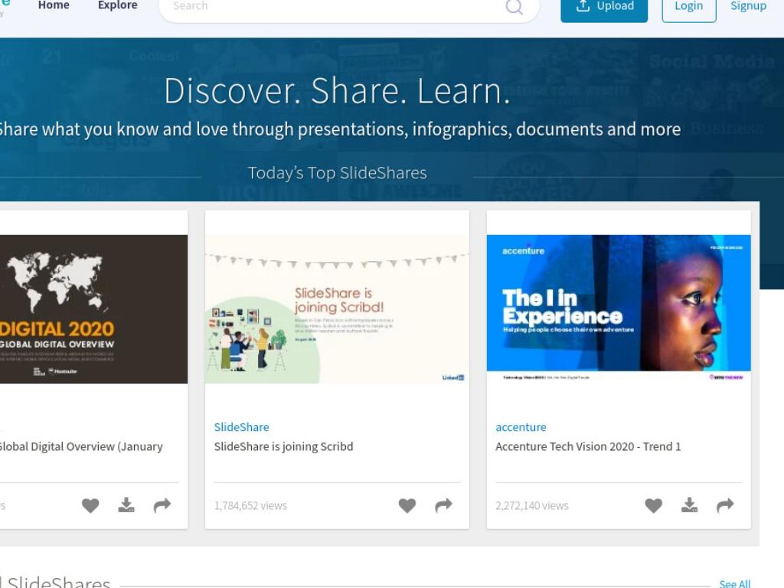Visit the accenture author link
Image resolution: width=784 pixels, height=588 pixels.
(521, 427)
